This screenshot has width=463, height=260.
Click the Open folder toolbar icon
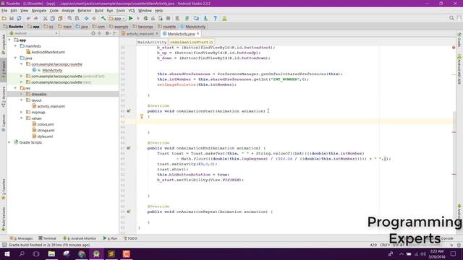(x=4, y=18)
